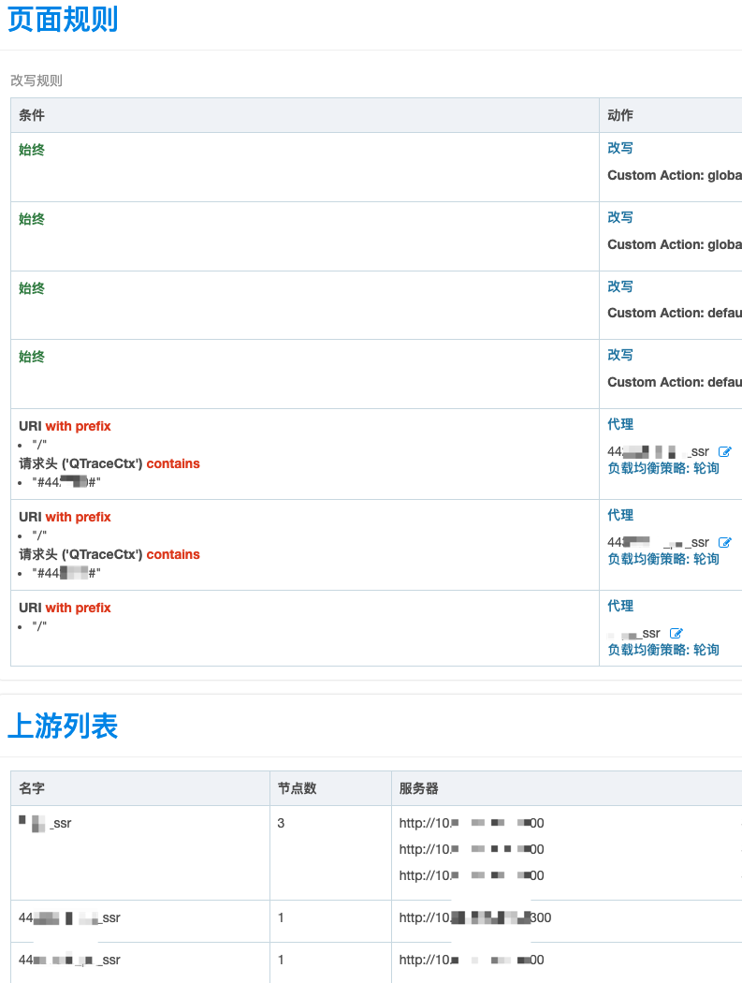The image size is (742, 983).
Task: Click the second 始终 condition
Action: point(32,219)
